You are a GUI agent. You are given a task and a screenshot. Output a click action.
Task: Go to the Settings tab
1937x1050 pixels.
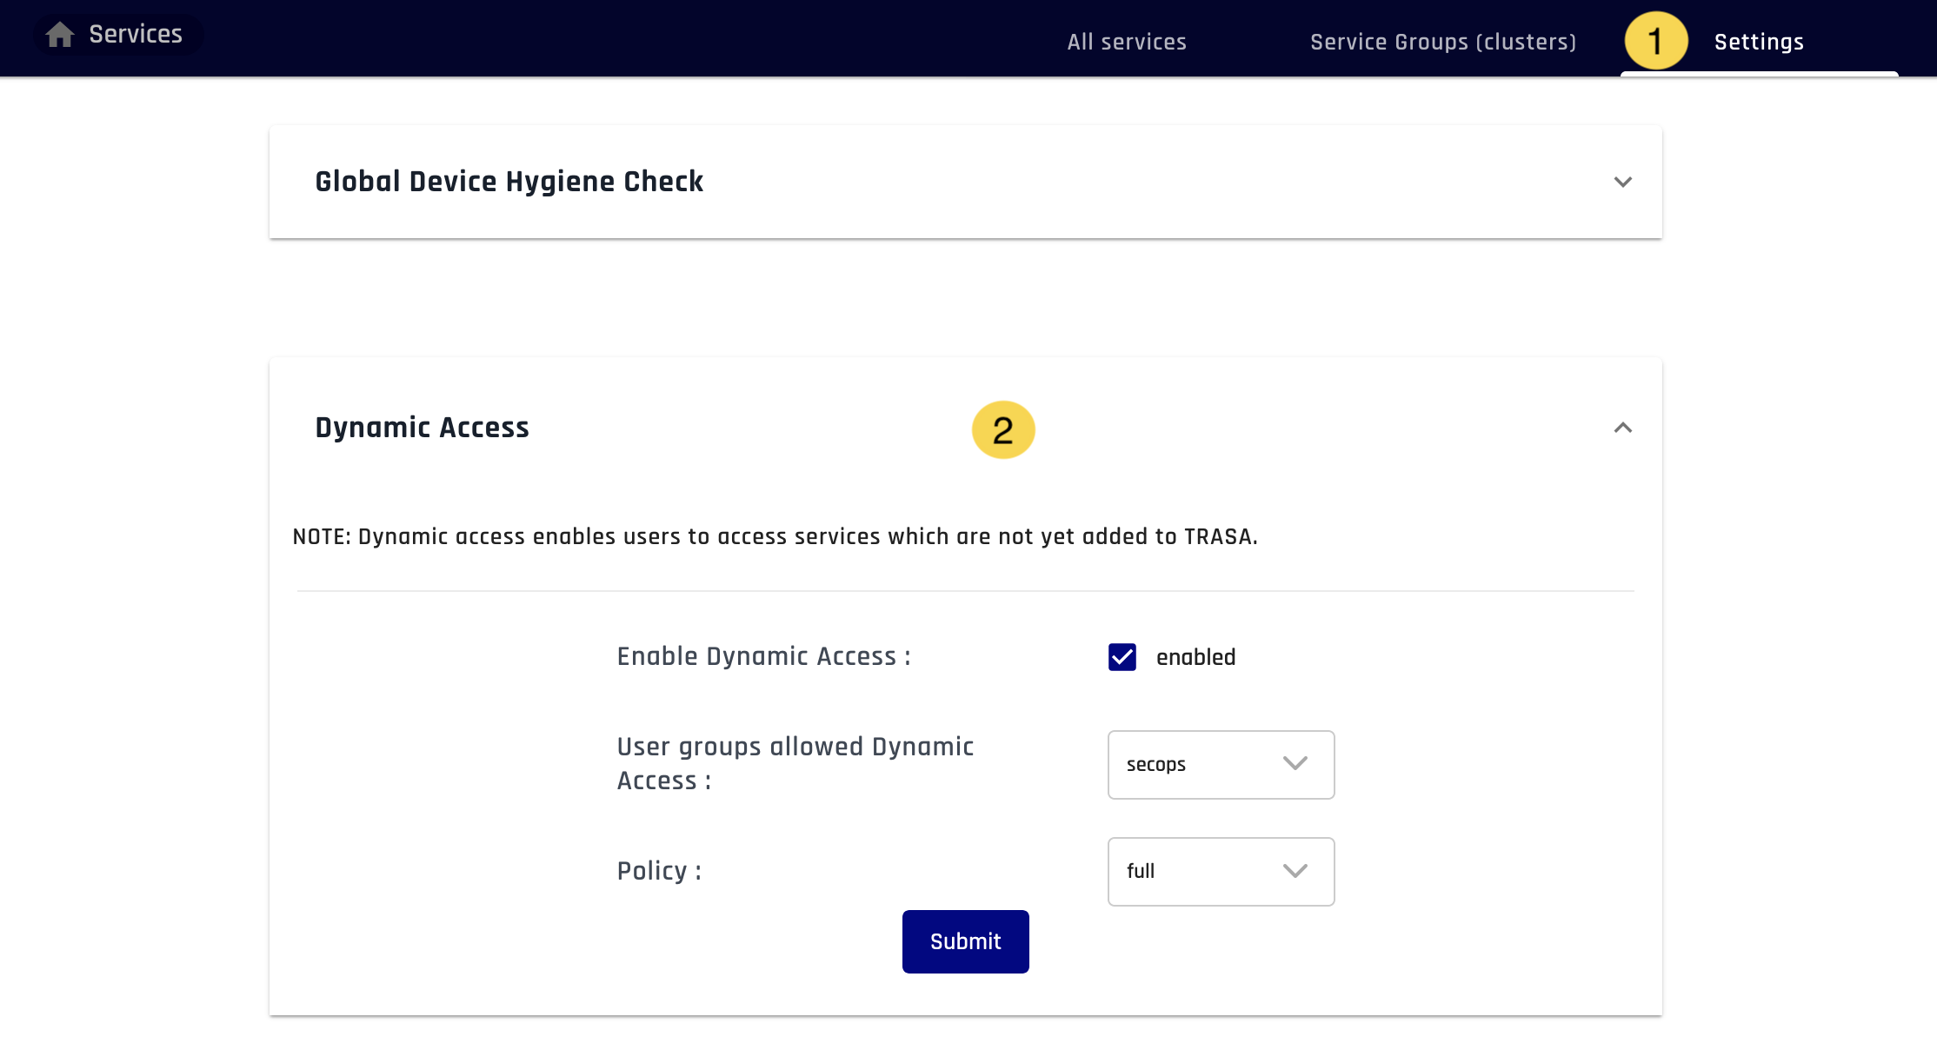1758,41
